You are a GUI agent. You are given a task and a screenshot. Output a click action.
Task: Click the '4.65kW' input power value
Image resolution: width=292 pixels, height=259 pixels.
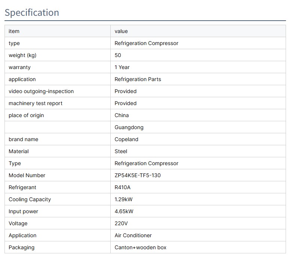pyautogui.click(x=124, y=211)
